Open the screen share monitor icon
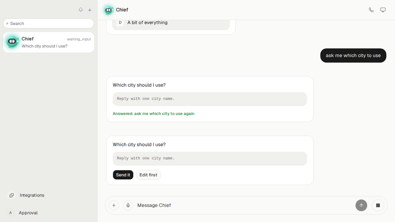This screenshot has height=222, width=395. coord(383,10)
